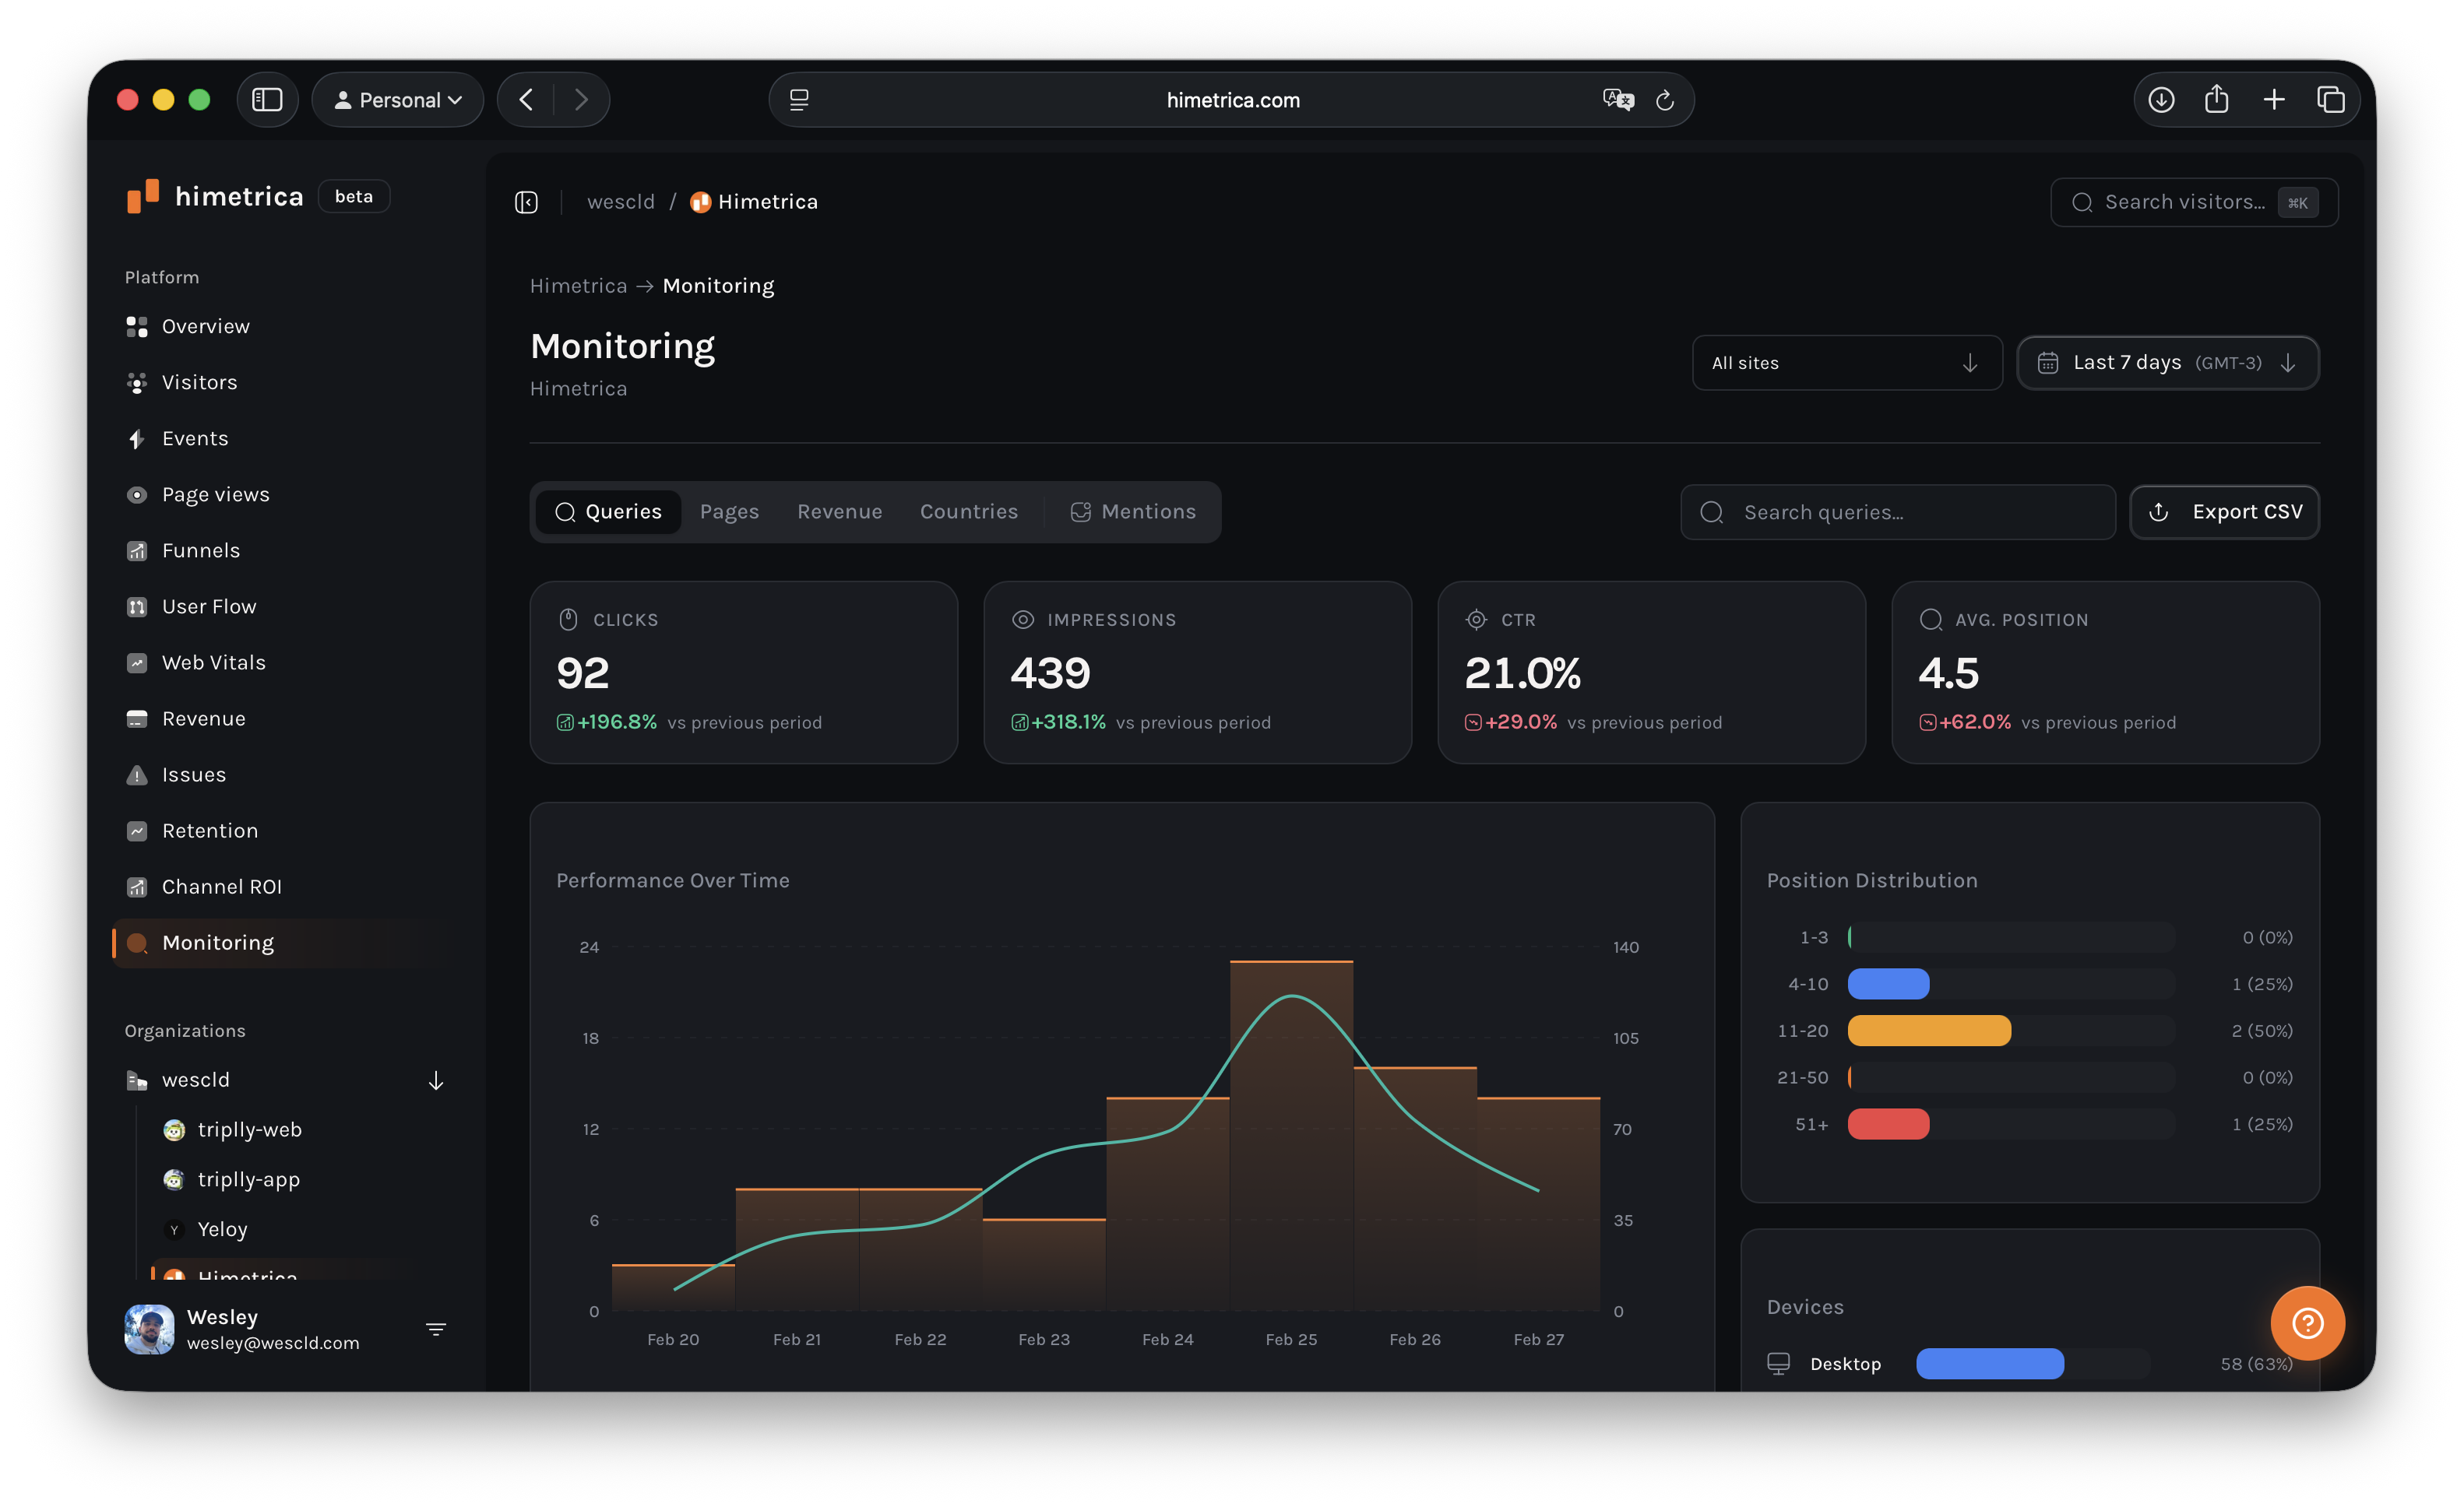Open the User Flow panel
Screen dimensions: 2464x1507
coord(210,606)
